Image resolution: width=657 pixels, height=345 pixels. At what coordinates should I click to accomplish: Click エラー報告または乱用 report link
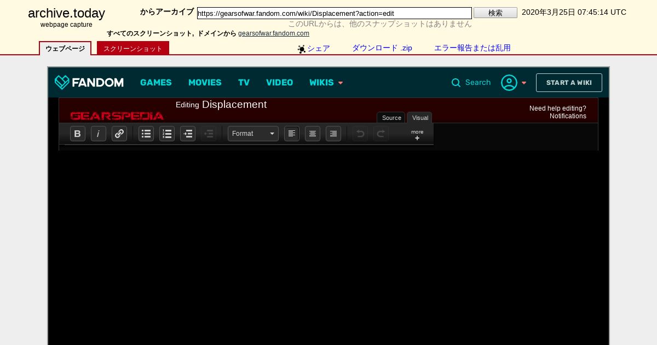coord(472,48)
